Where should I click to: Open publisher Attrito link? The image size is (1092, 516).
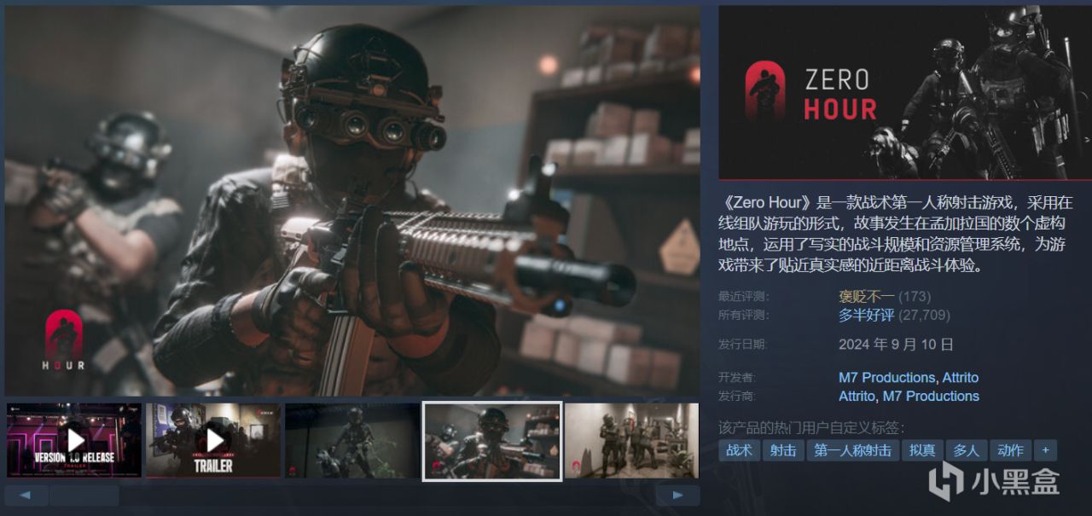pos(857,397)
